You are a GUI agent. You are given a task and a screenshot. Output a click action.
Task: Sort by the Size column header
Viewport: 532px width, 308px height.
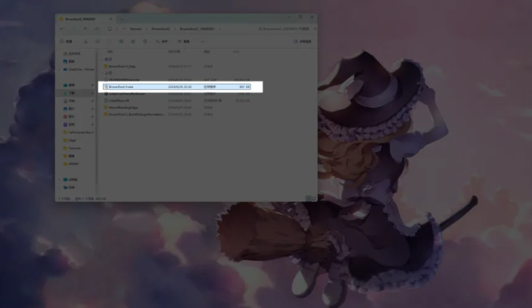(x=236, y=52)
